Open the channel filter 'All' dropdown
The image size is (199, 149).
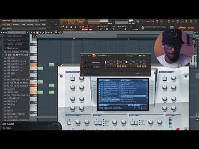(x=91, y=74)
